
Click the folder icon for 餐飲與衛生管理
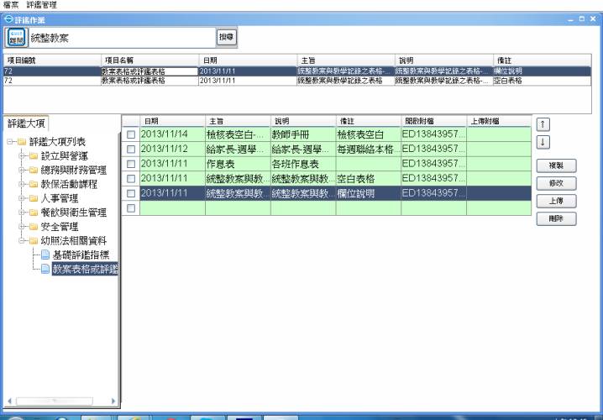point(34,213)
